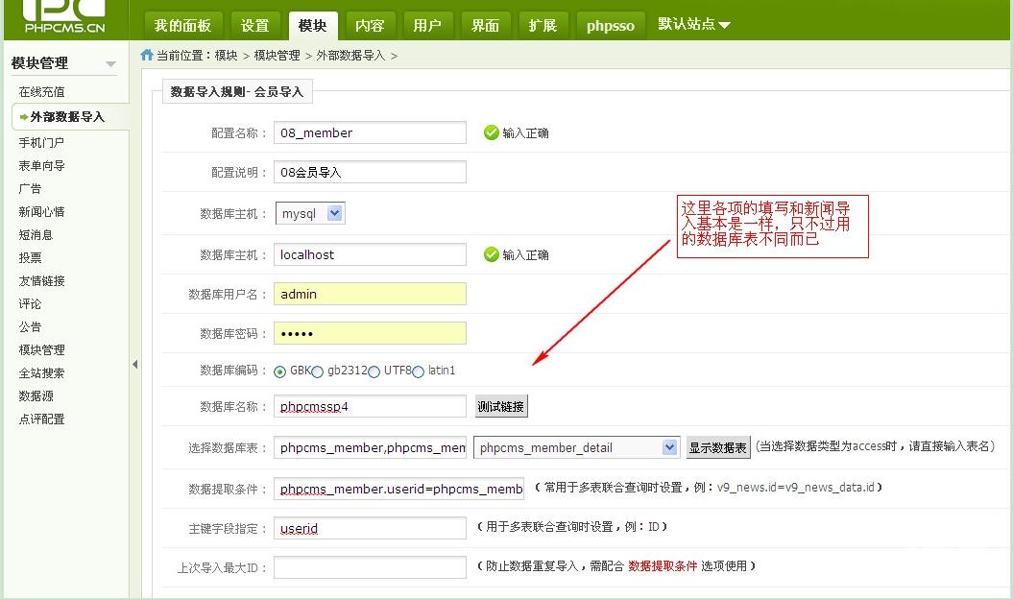Click the PHPCMS logo

click(x=63, y=17)
